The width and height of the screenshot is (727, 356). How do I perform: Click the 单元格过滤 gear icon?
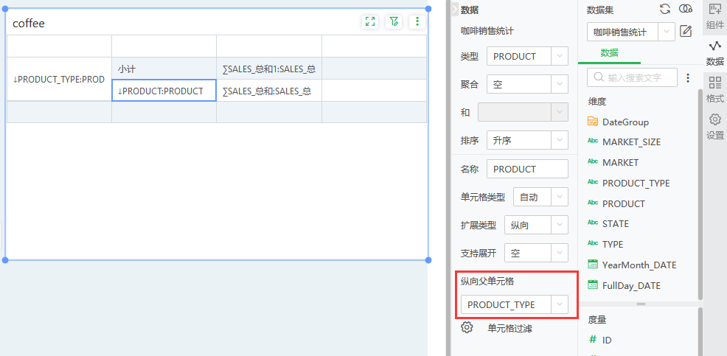click(467, 328)
